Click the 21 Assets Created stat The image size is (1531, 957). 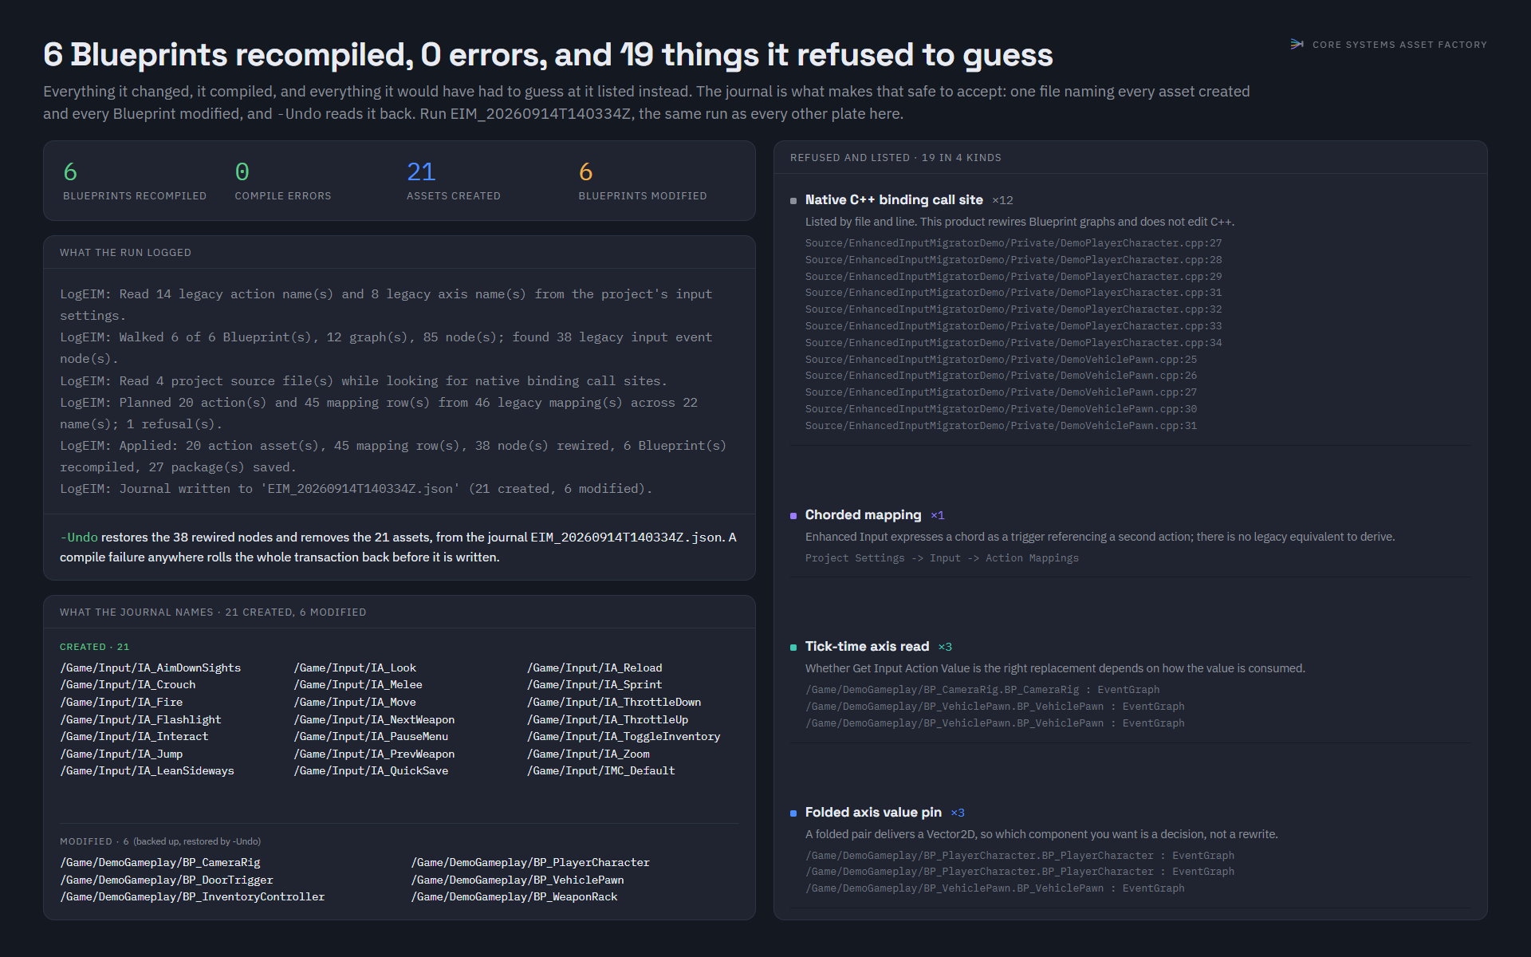454,180
